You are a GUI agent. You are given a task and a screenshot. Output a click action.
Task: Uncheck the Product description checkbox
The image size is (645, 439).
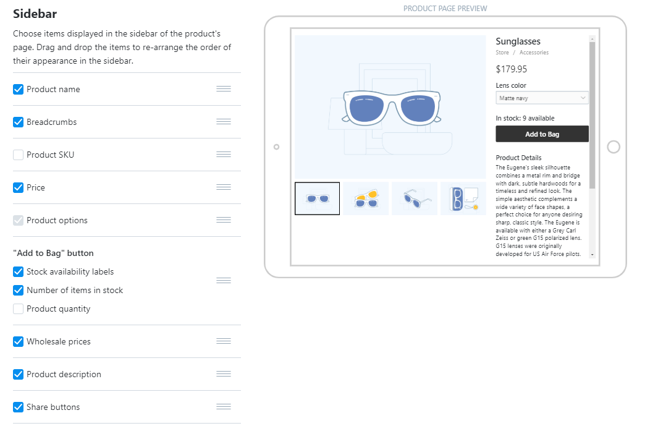click(18, 374)
